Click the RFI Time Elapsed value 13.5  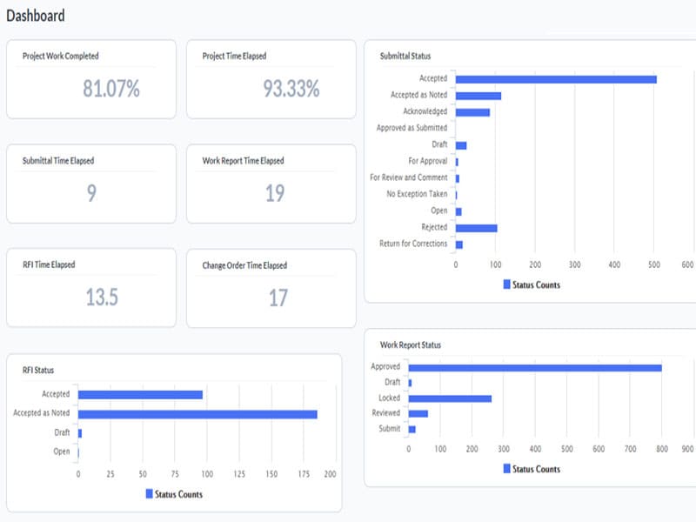(x=102, y=297)
